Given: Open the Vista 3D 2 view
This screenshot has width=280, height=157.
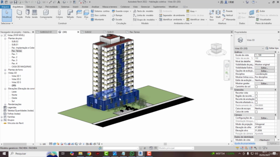Looking at the screenshot, I should [x=16, y=79].
